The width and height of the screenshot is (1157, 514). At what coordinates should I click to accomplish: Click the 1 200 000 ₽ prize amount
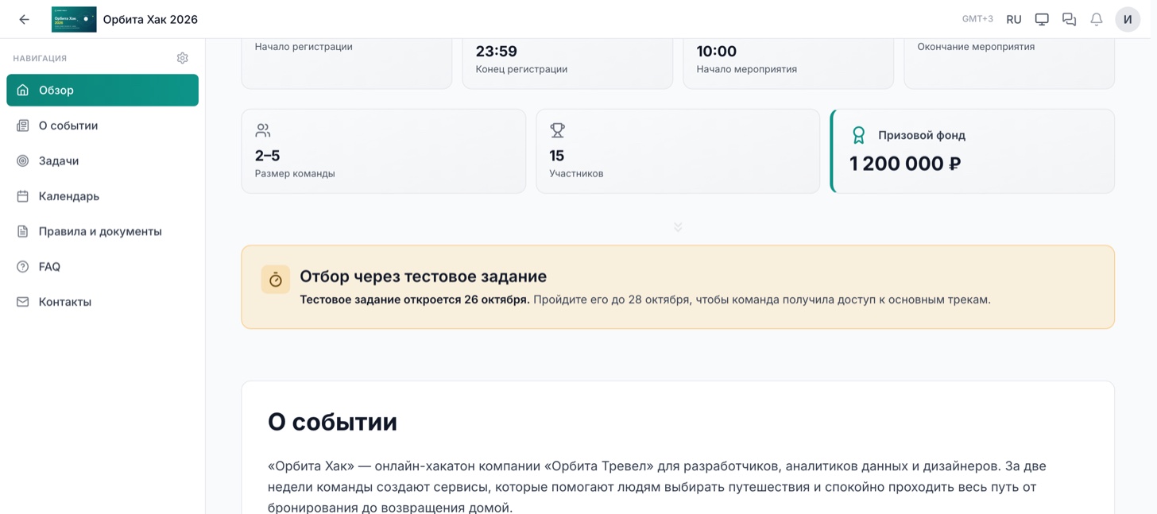pyautogui.click(x=905, y=164)
